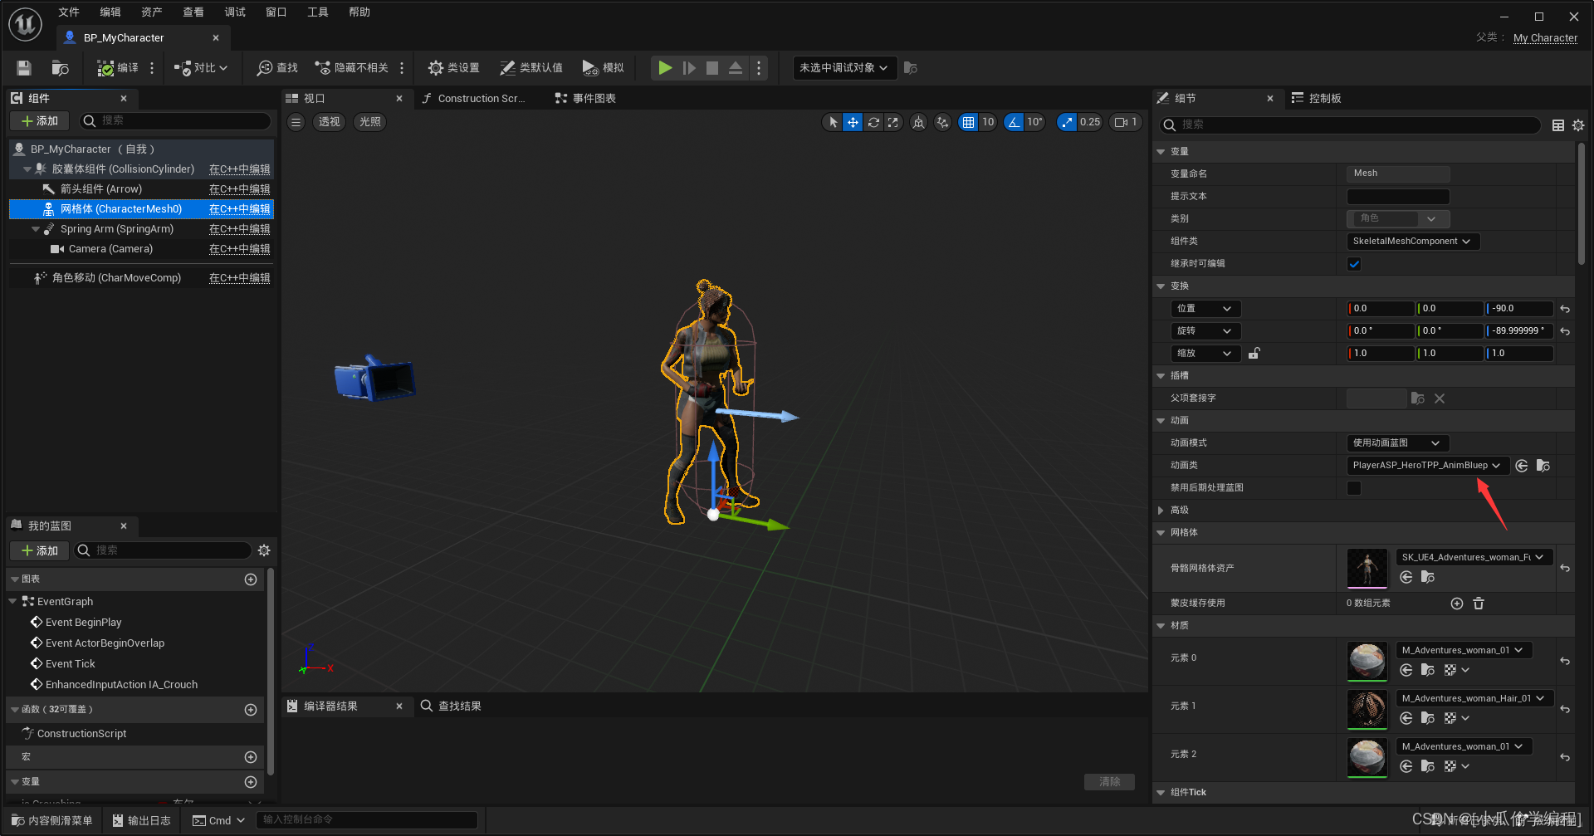
Task: Select 箭头组件 (Arrow) in components tree
Action: [x=101, y=189]
